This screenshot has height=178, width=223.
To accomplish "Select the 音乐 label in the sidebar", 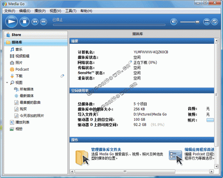I will pos(19,49).
